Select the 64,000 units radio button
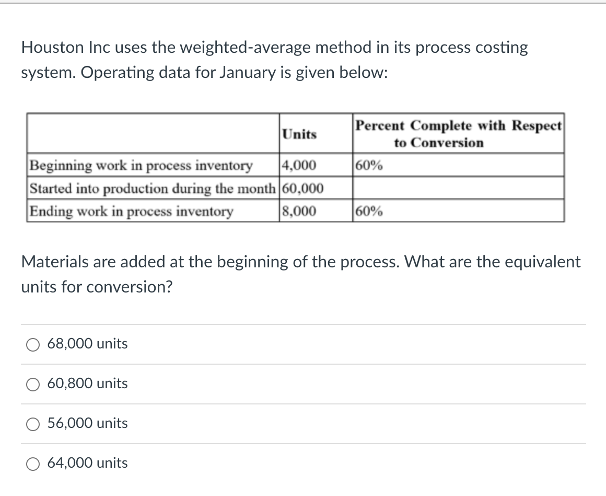 33,464
